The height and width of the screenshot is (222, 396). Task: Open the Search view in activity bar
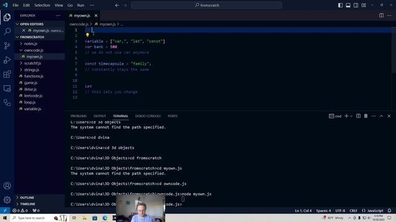click(x=7, y=31)
